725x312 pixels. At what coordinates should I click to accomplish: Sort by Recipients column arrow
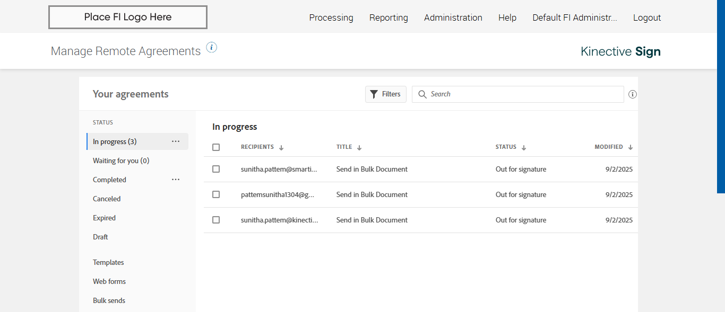coord(281,148)
